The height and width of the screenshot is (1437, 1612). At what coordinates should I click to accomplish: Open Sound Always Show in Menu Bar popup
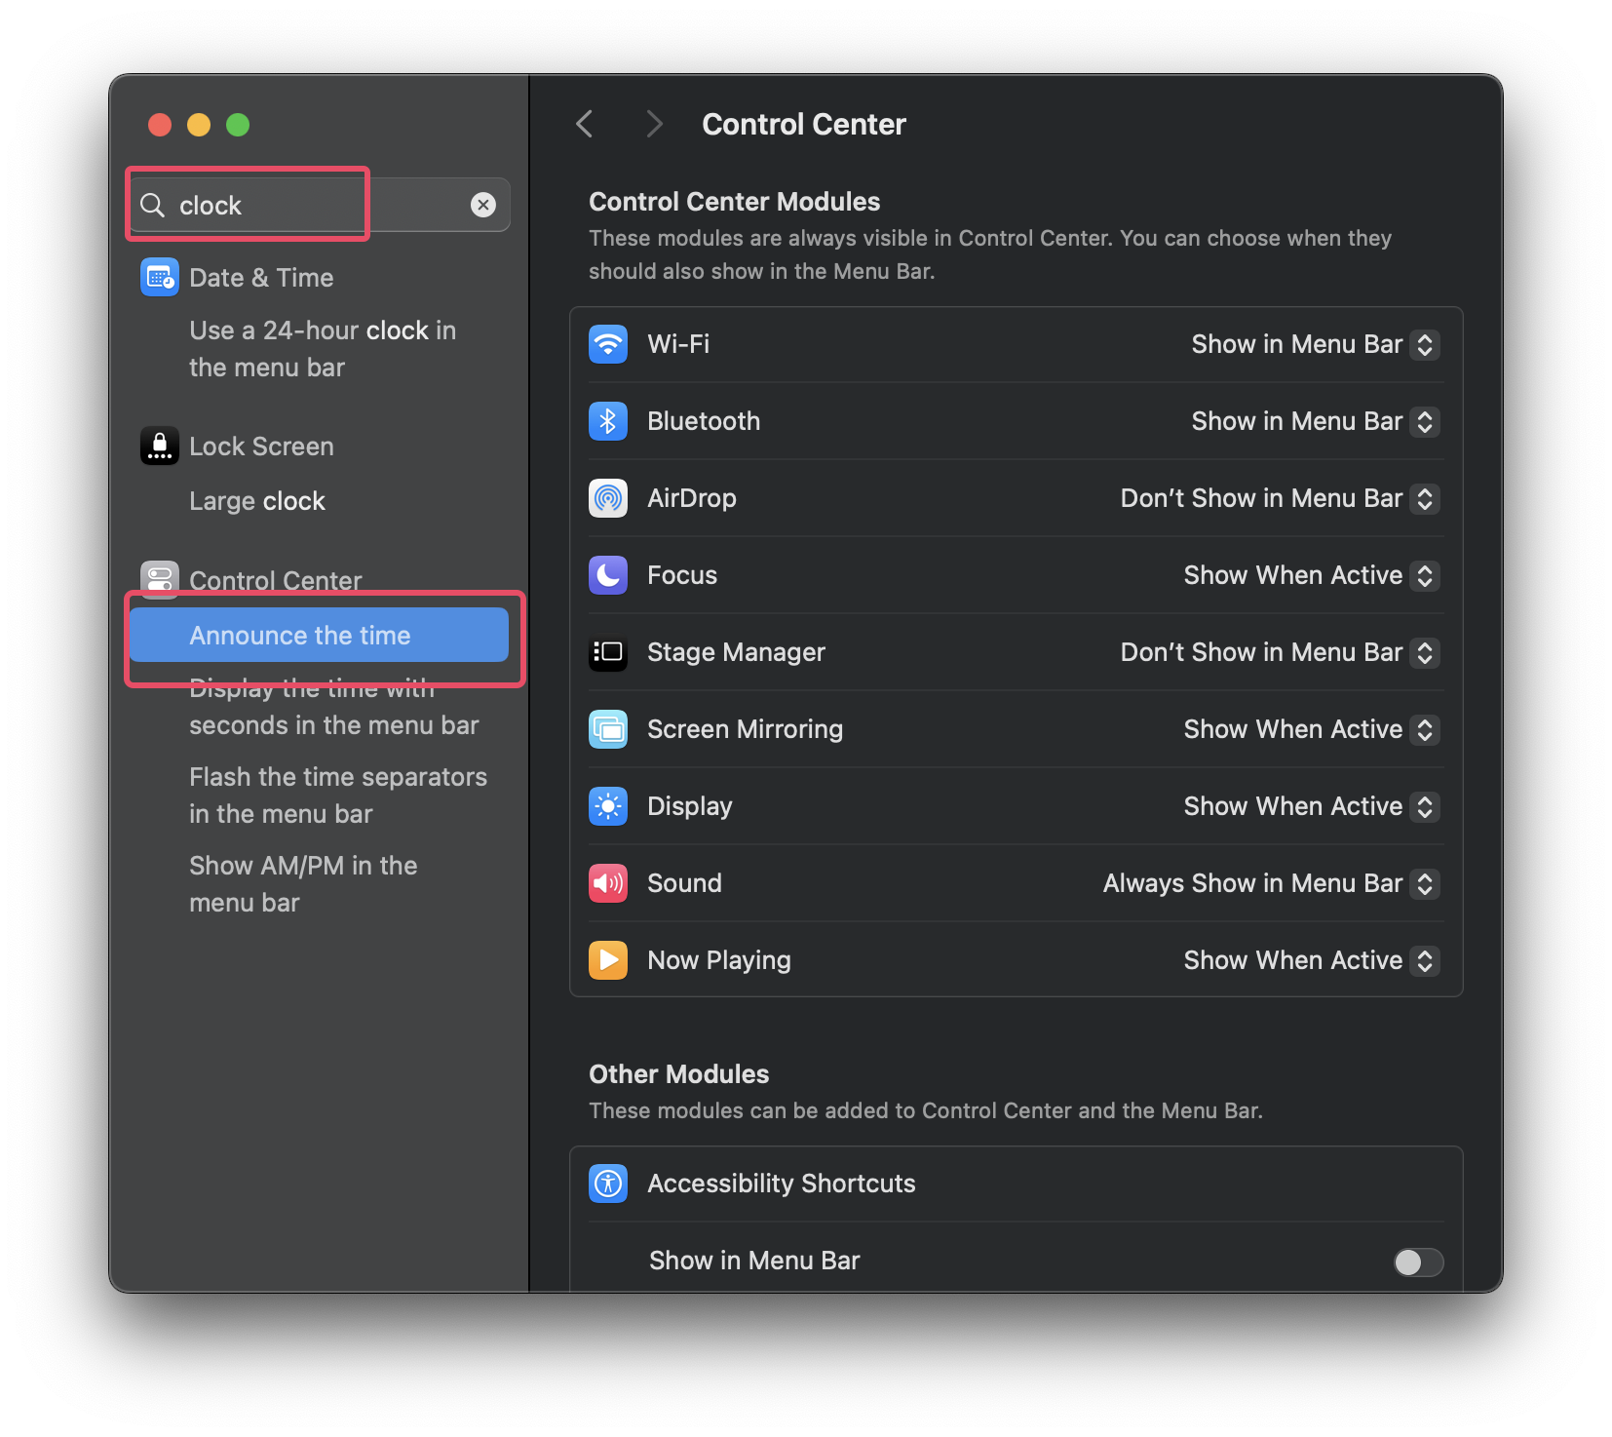[x=1271, y=883]
